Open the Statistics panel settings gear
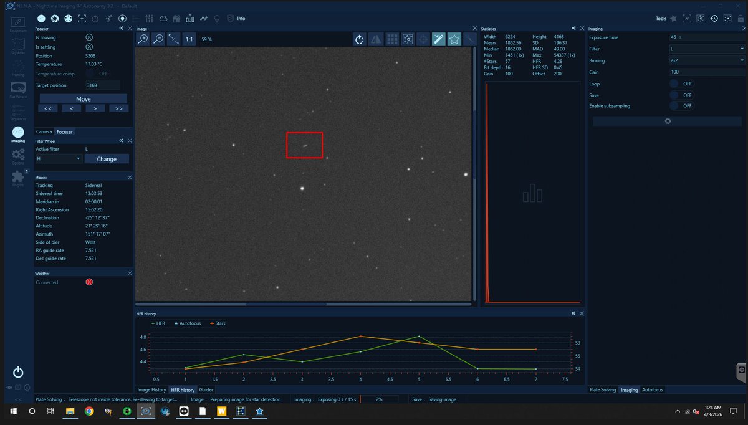The height and width of the screenshot is (425, 748). 575,29
